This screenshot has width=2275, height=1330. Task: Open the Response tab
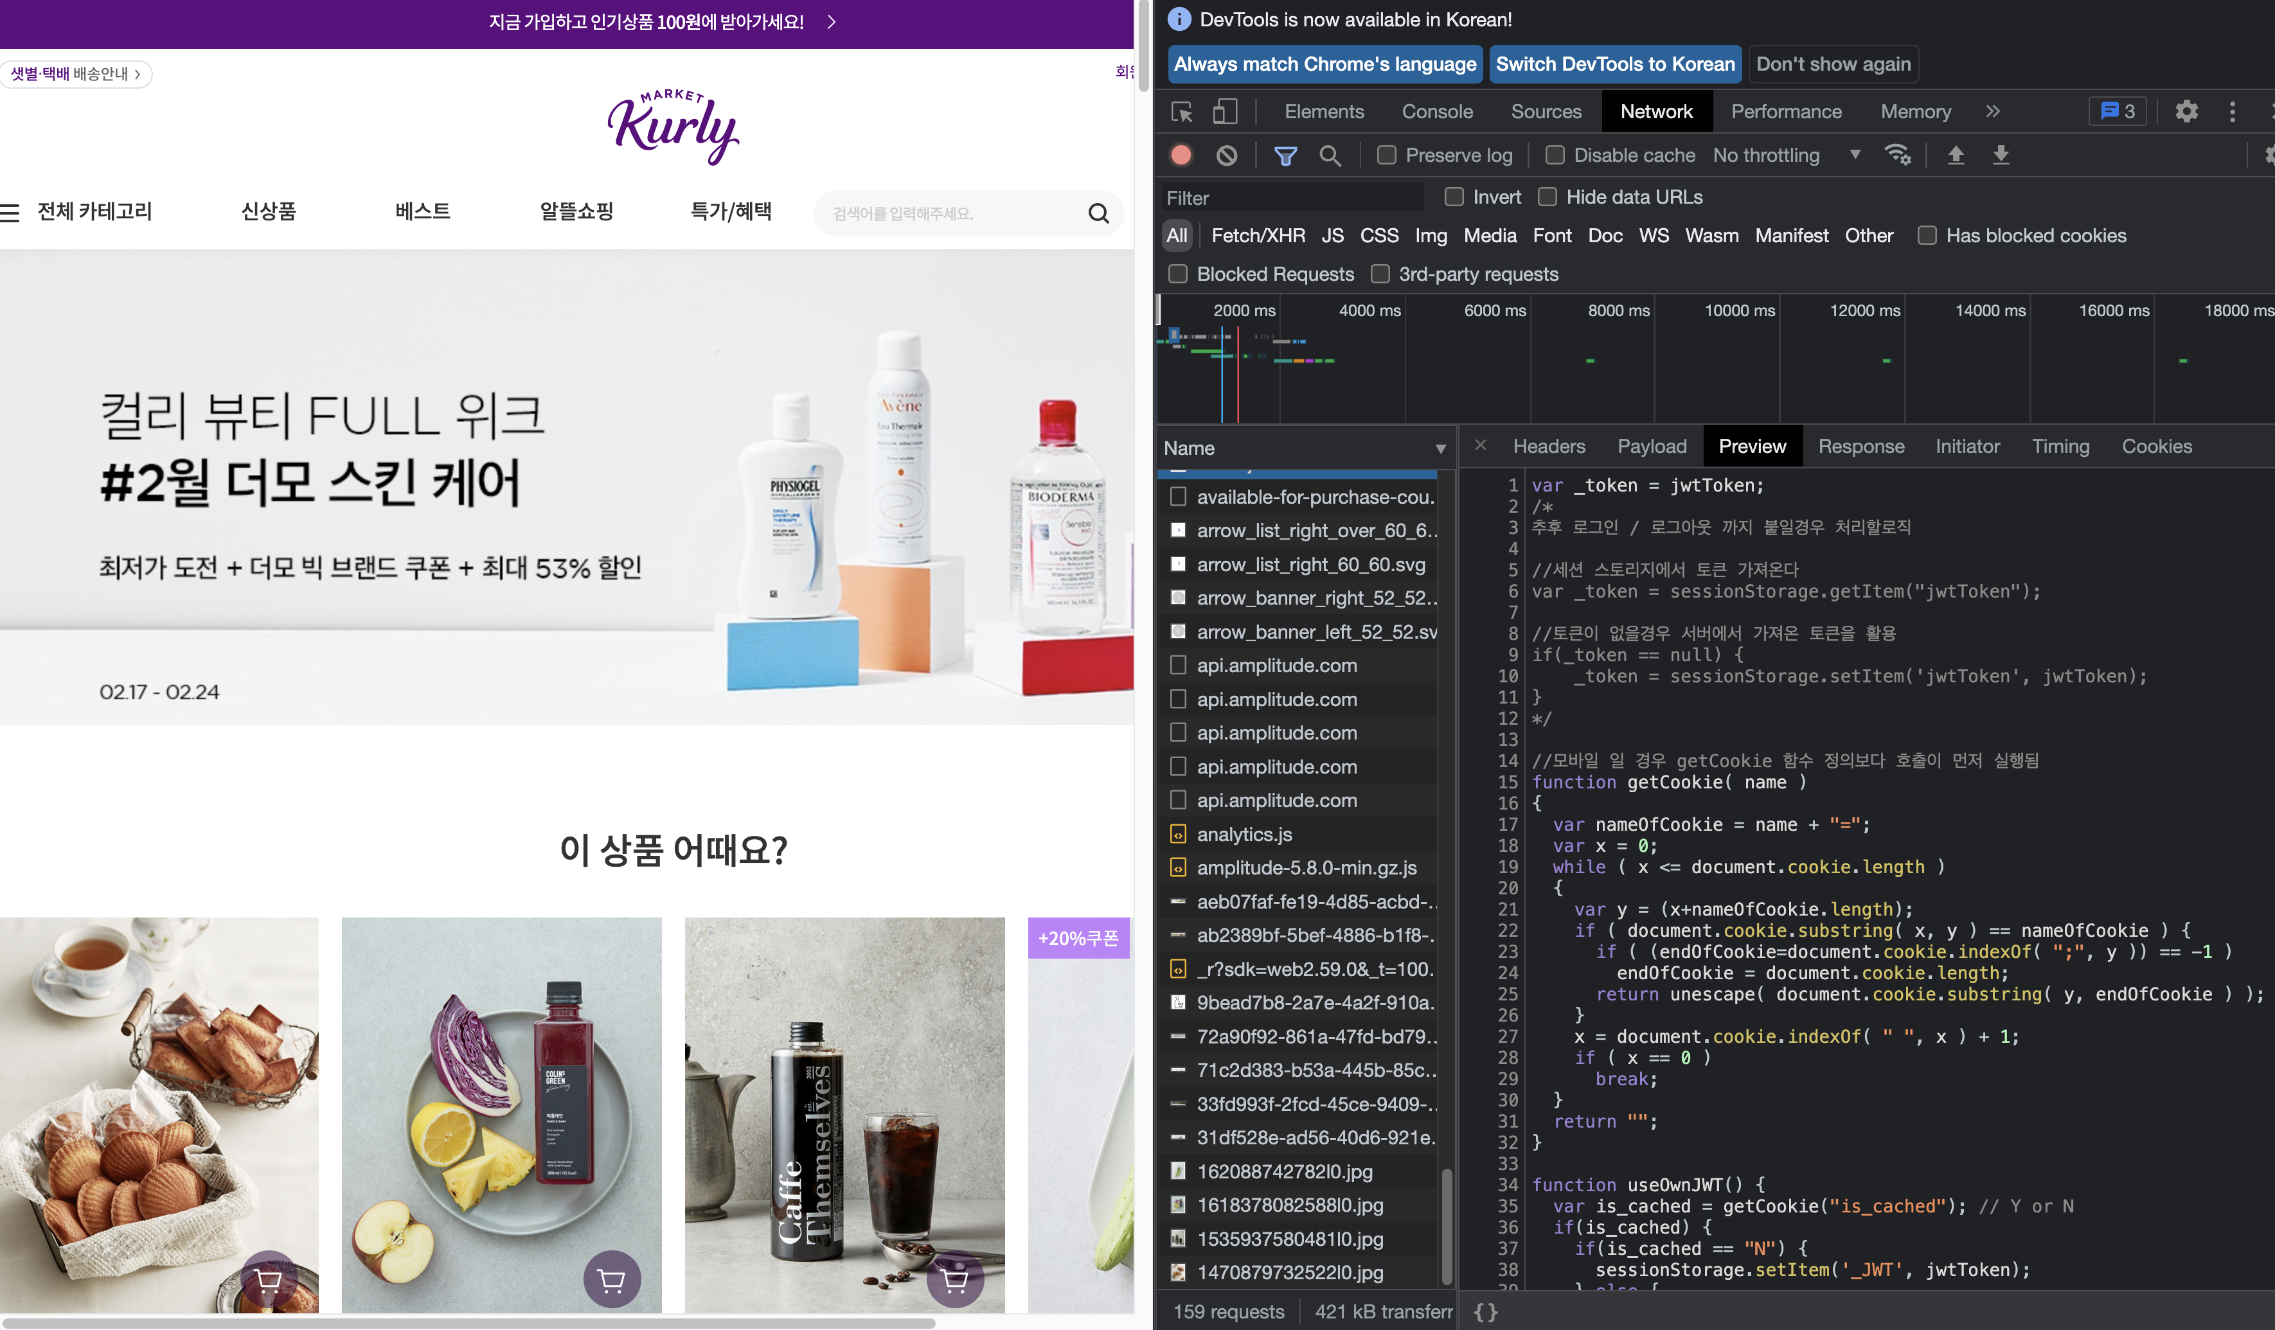click(1860, 447)
